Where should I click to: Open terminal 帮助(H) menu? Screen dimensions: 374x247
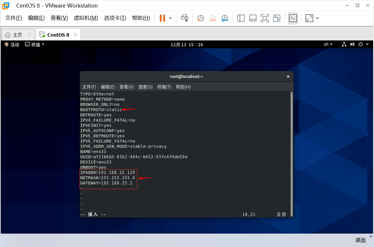pyautogui.click(x=183, y=87)
